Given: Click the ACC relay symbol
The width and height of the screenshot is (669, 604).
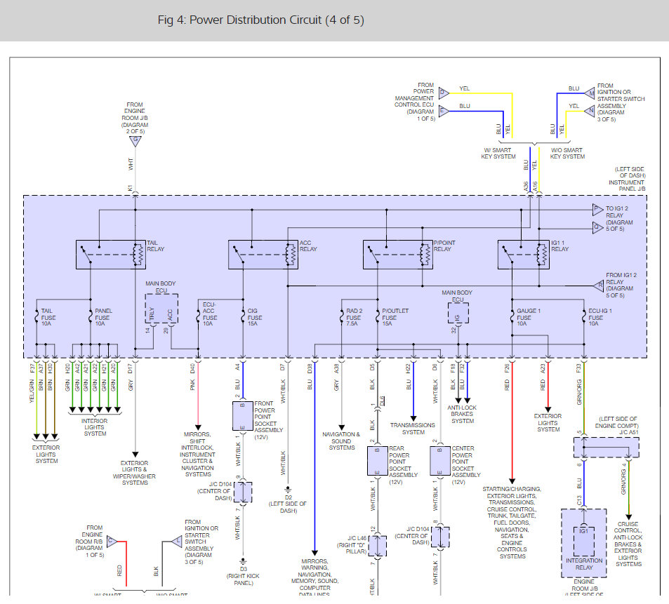Looking at the screenshot, I should click(x=263, y=254).
